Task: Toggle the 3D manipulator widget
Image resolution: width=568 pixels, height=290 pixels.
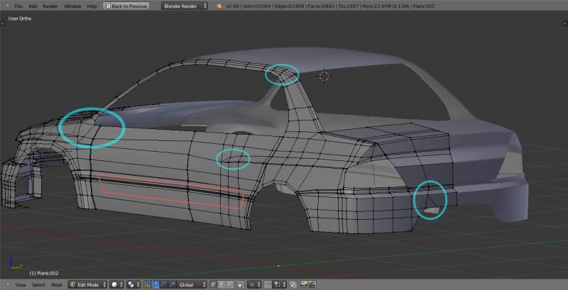Action: [146, 284]
